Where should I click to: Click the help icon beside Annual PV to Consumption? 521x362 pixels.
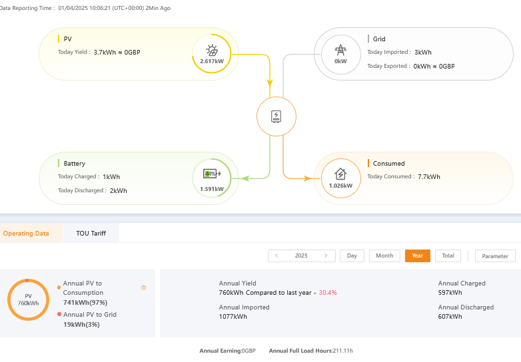tap(143, 287)
